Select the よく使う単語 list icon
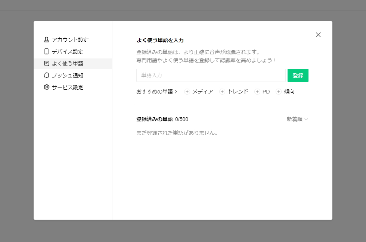The height and width of the screenshot is (242, 366). tap(46, 63)
